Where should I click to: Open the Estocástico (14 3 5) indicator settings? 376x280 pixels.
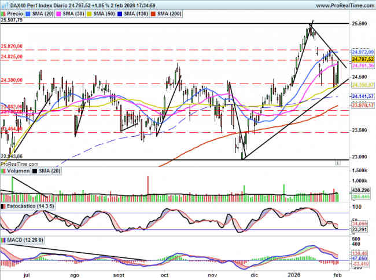coord(27,206)
